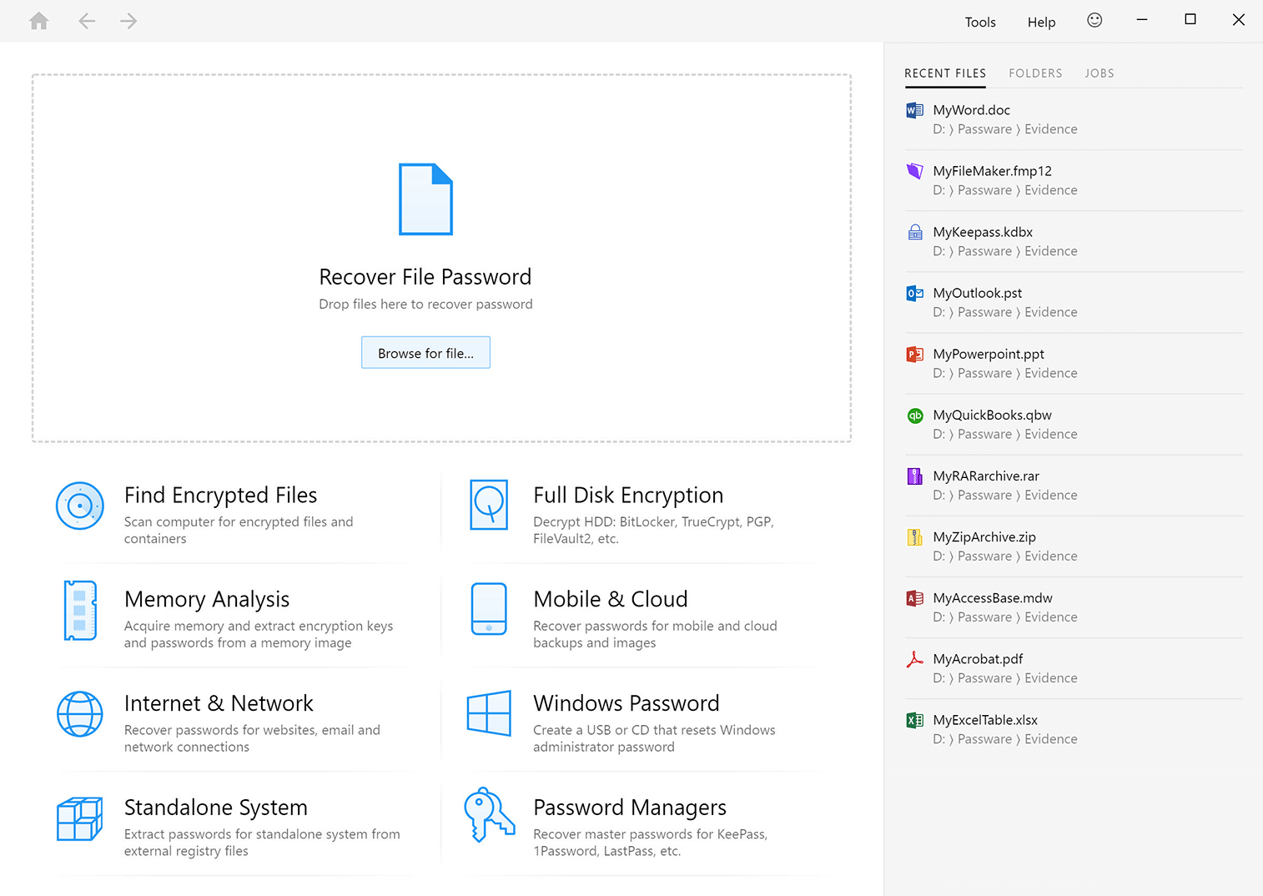Open the Password Managers keys icon
1263x896 pixels.
coord(489,815)
